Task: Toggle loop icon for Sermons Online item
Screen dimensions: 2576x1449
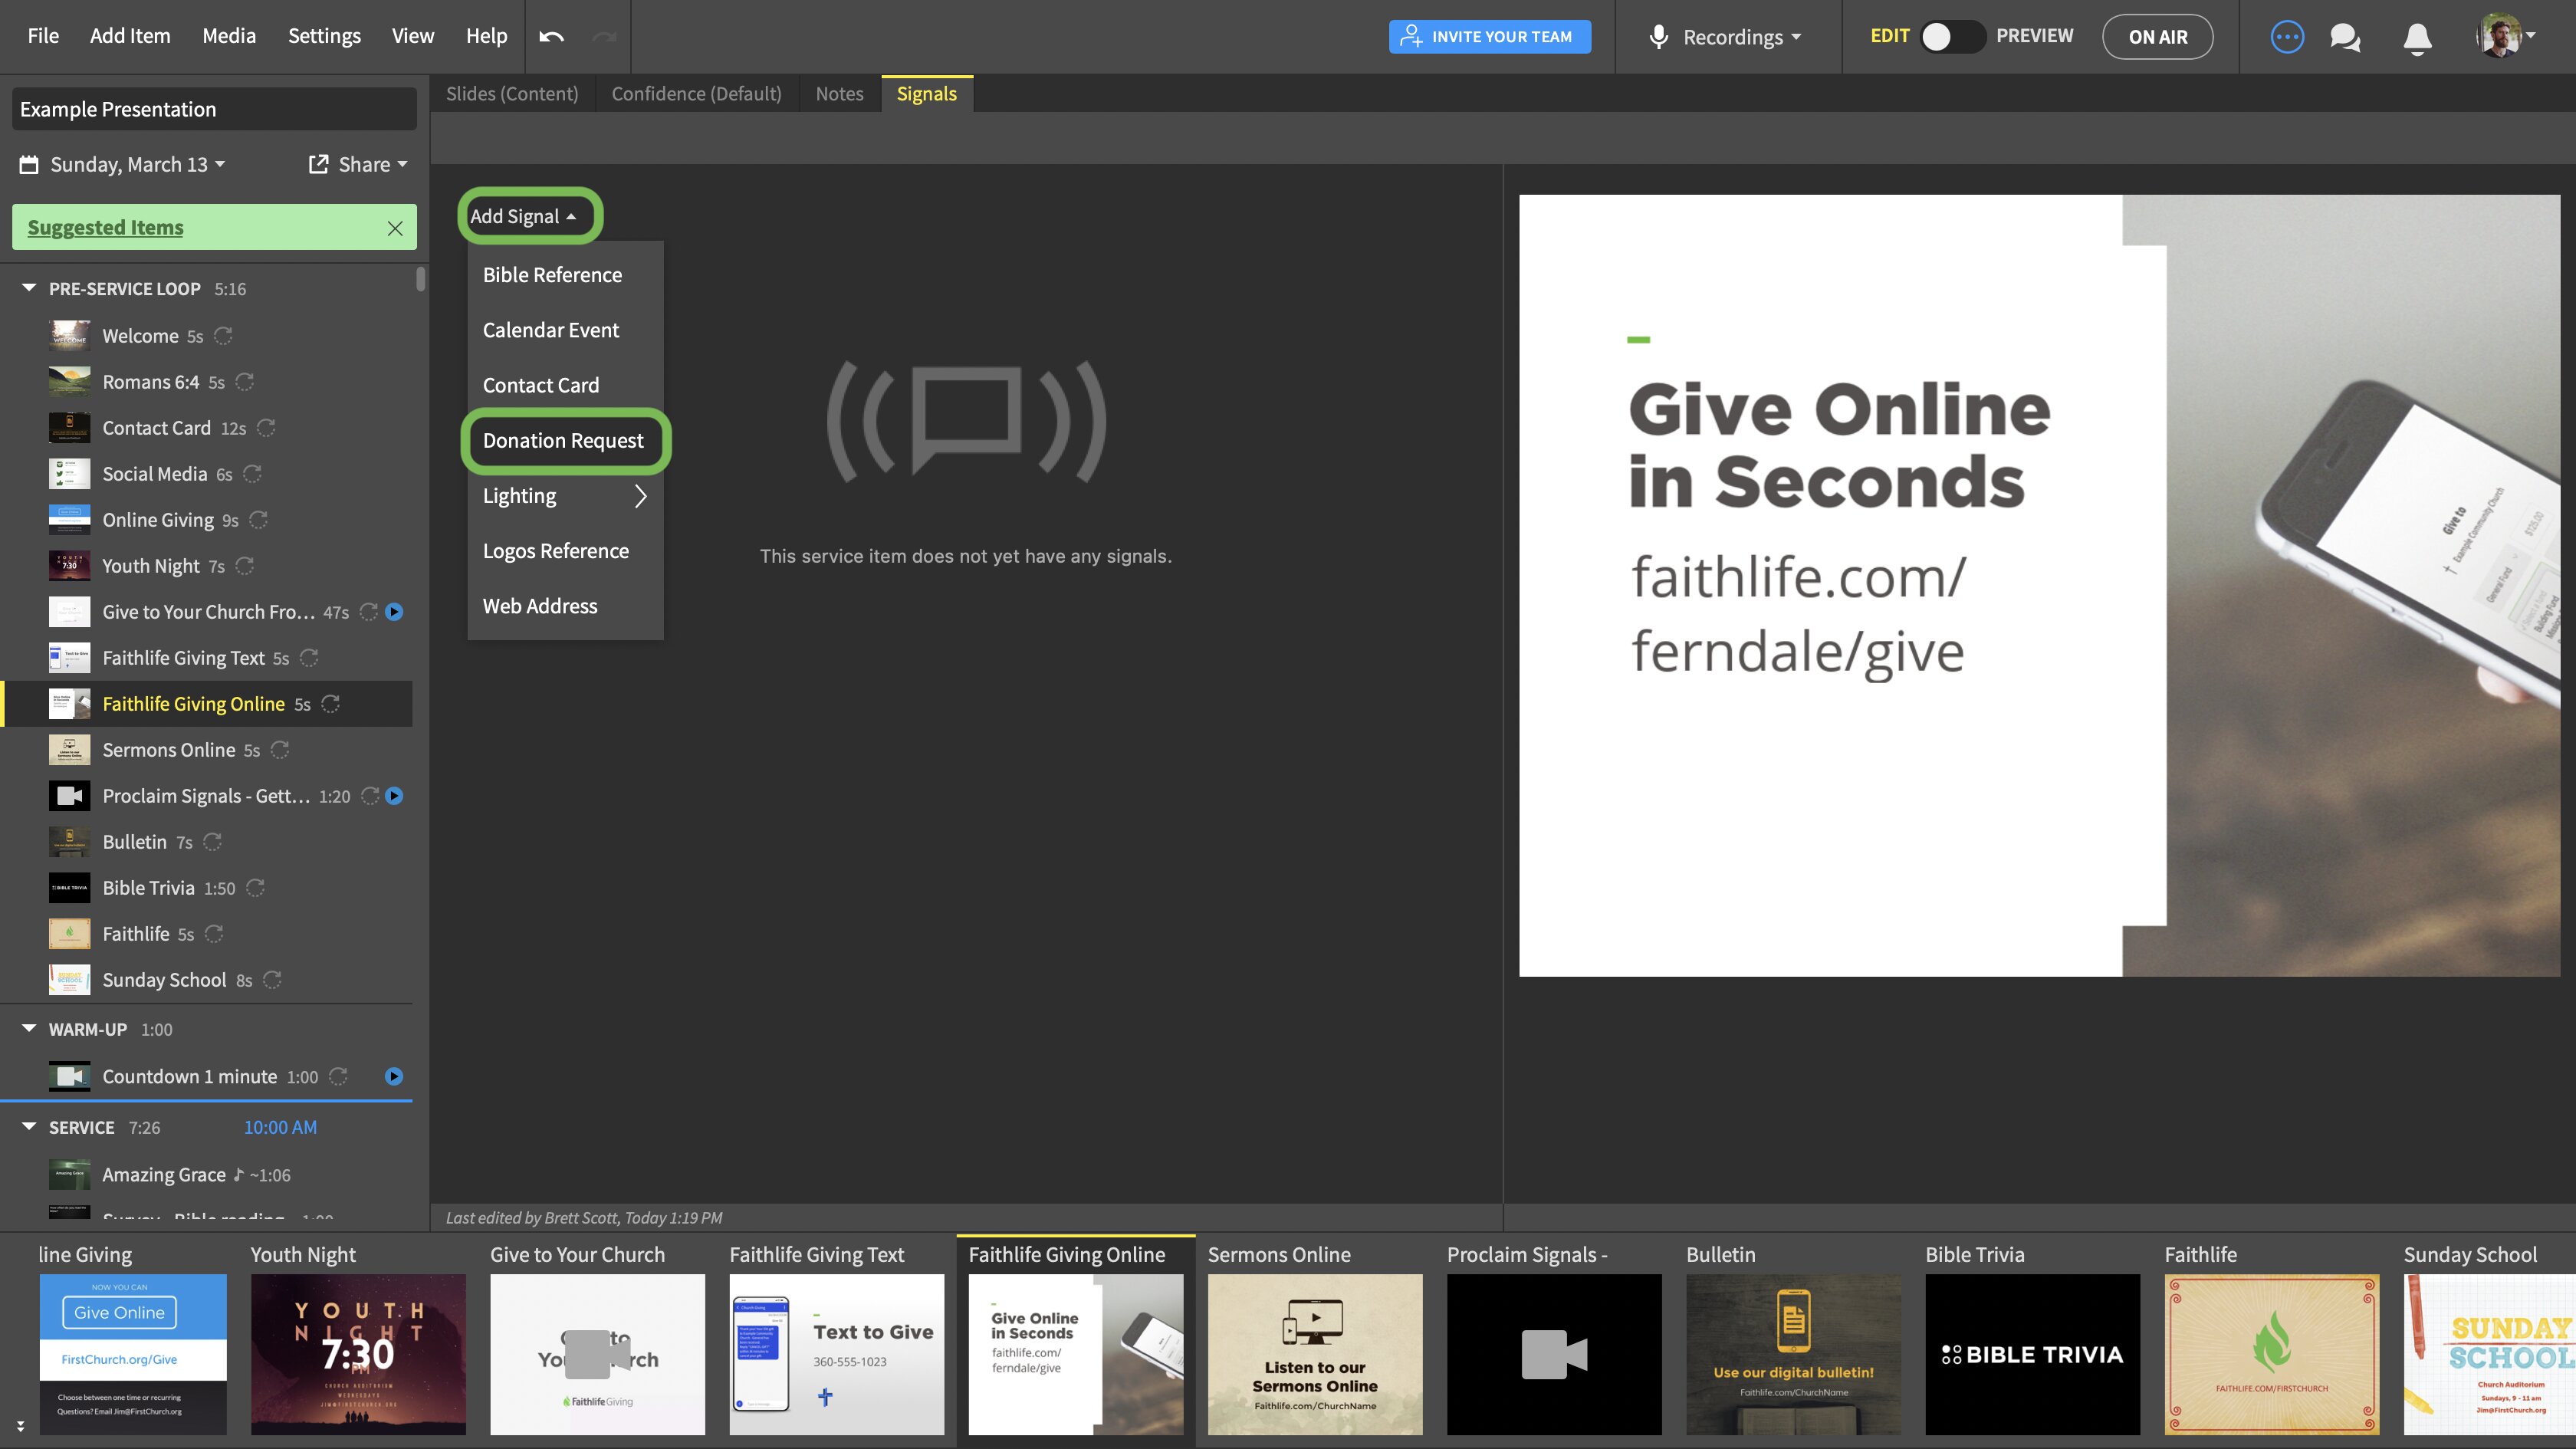Action: pyautogui.click(x=280, y=750)
